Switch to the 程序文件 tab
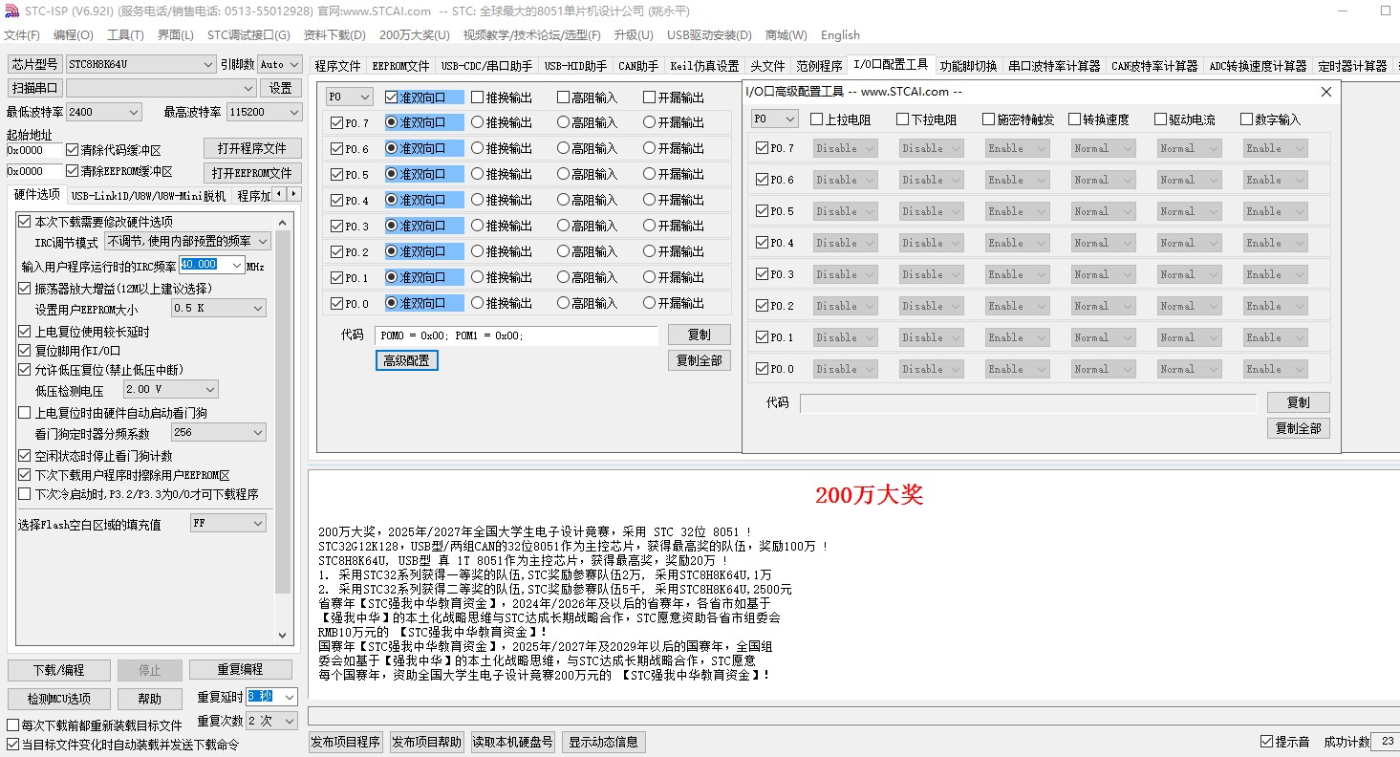Screen dimensions: 1400x757 coord(338,66)
